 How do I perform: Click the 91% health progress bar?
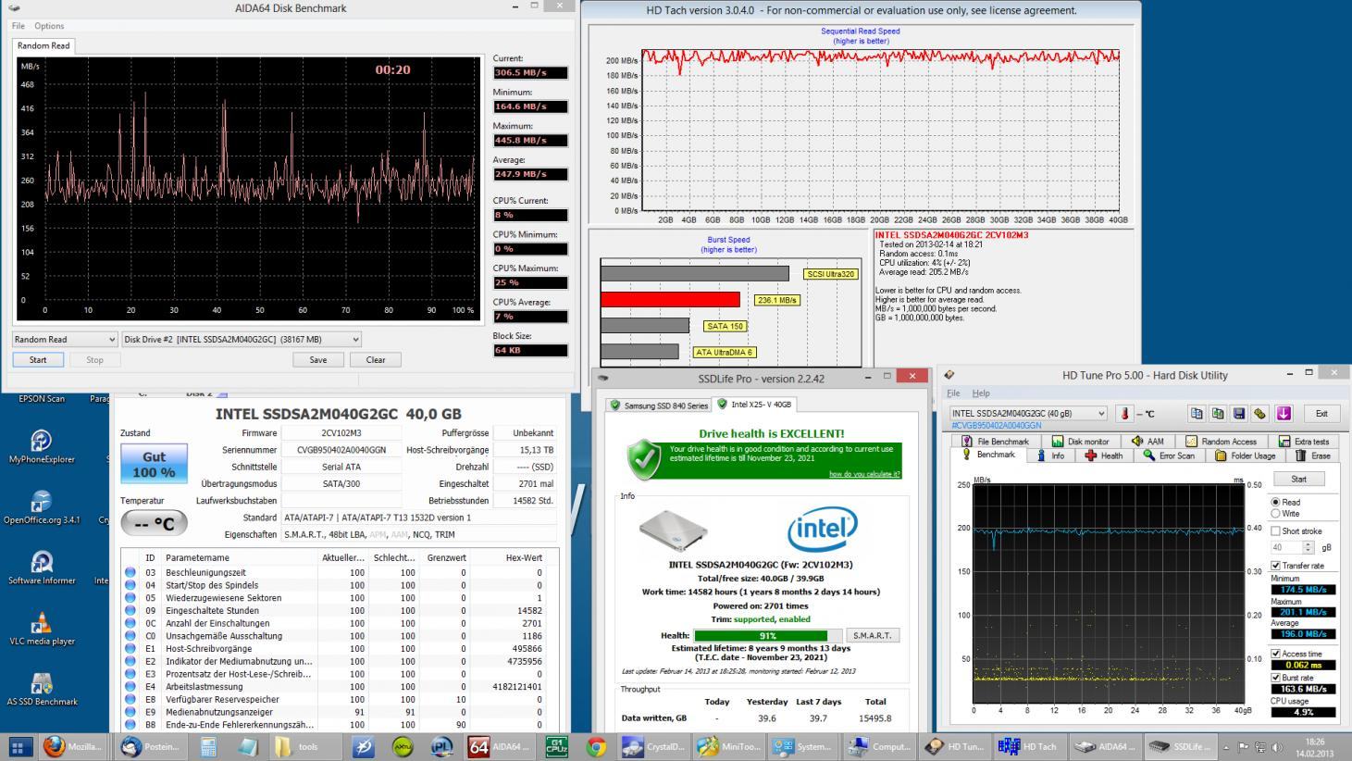[767, 636]
